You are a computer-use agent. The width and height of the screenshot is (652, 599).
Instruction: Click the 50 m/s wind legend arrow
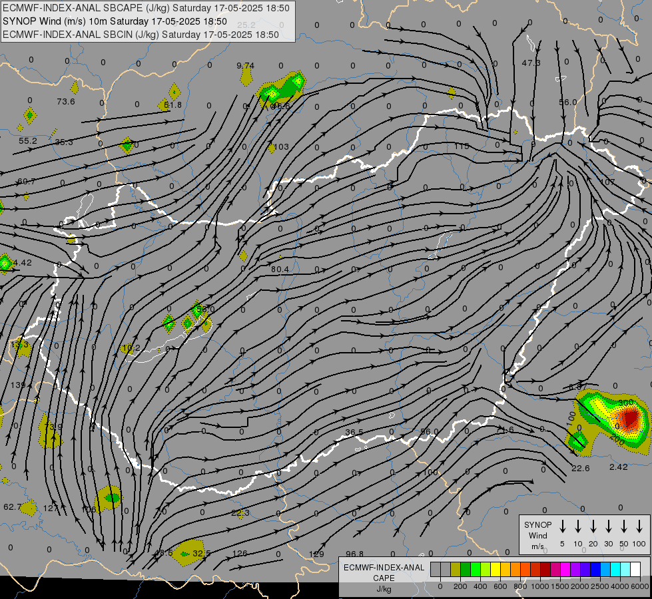pyautogui.click(x=624, y=526)
